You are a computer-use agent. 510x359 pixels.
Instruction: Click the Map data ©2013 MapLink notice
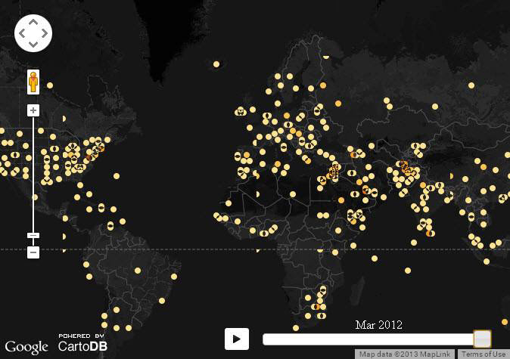tap(406, 354)
